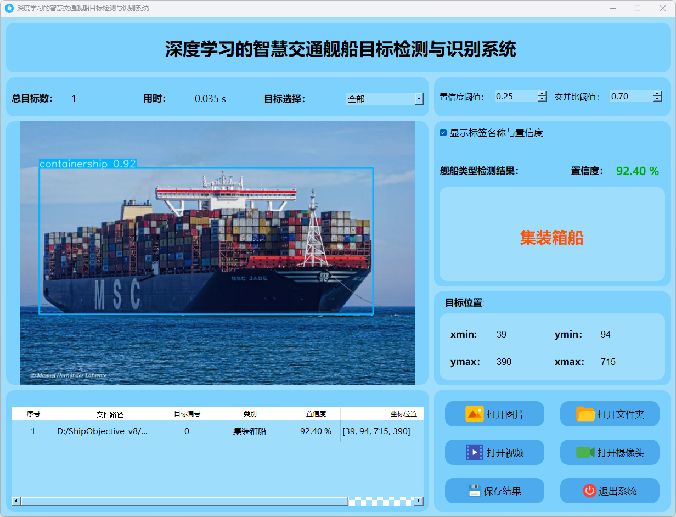Click the 置信度 column header in results table

pos(316,414)
